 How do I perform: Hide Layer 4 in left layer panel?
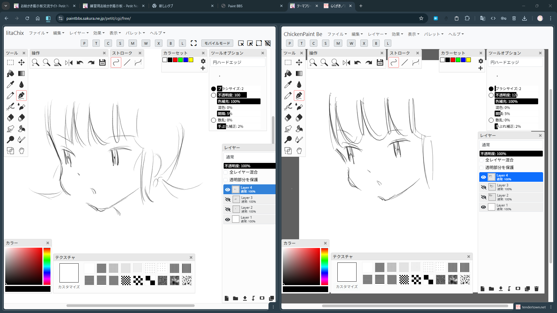coord(228,190)
